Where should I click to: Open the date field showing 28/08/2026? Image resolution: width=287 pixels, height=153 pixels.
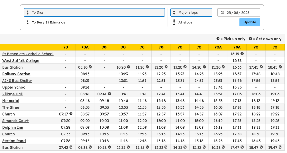(x=239, y=12)
